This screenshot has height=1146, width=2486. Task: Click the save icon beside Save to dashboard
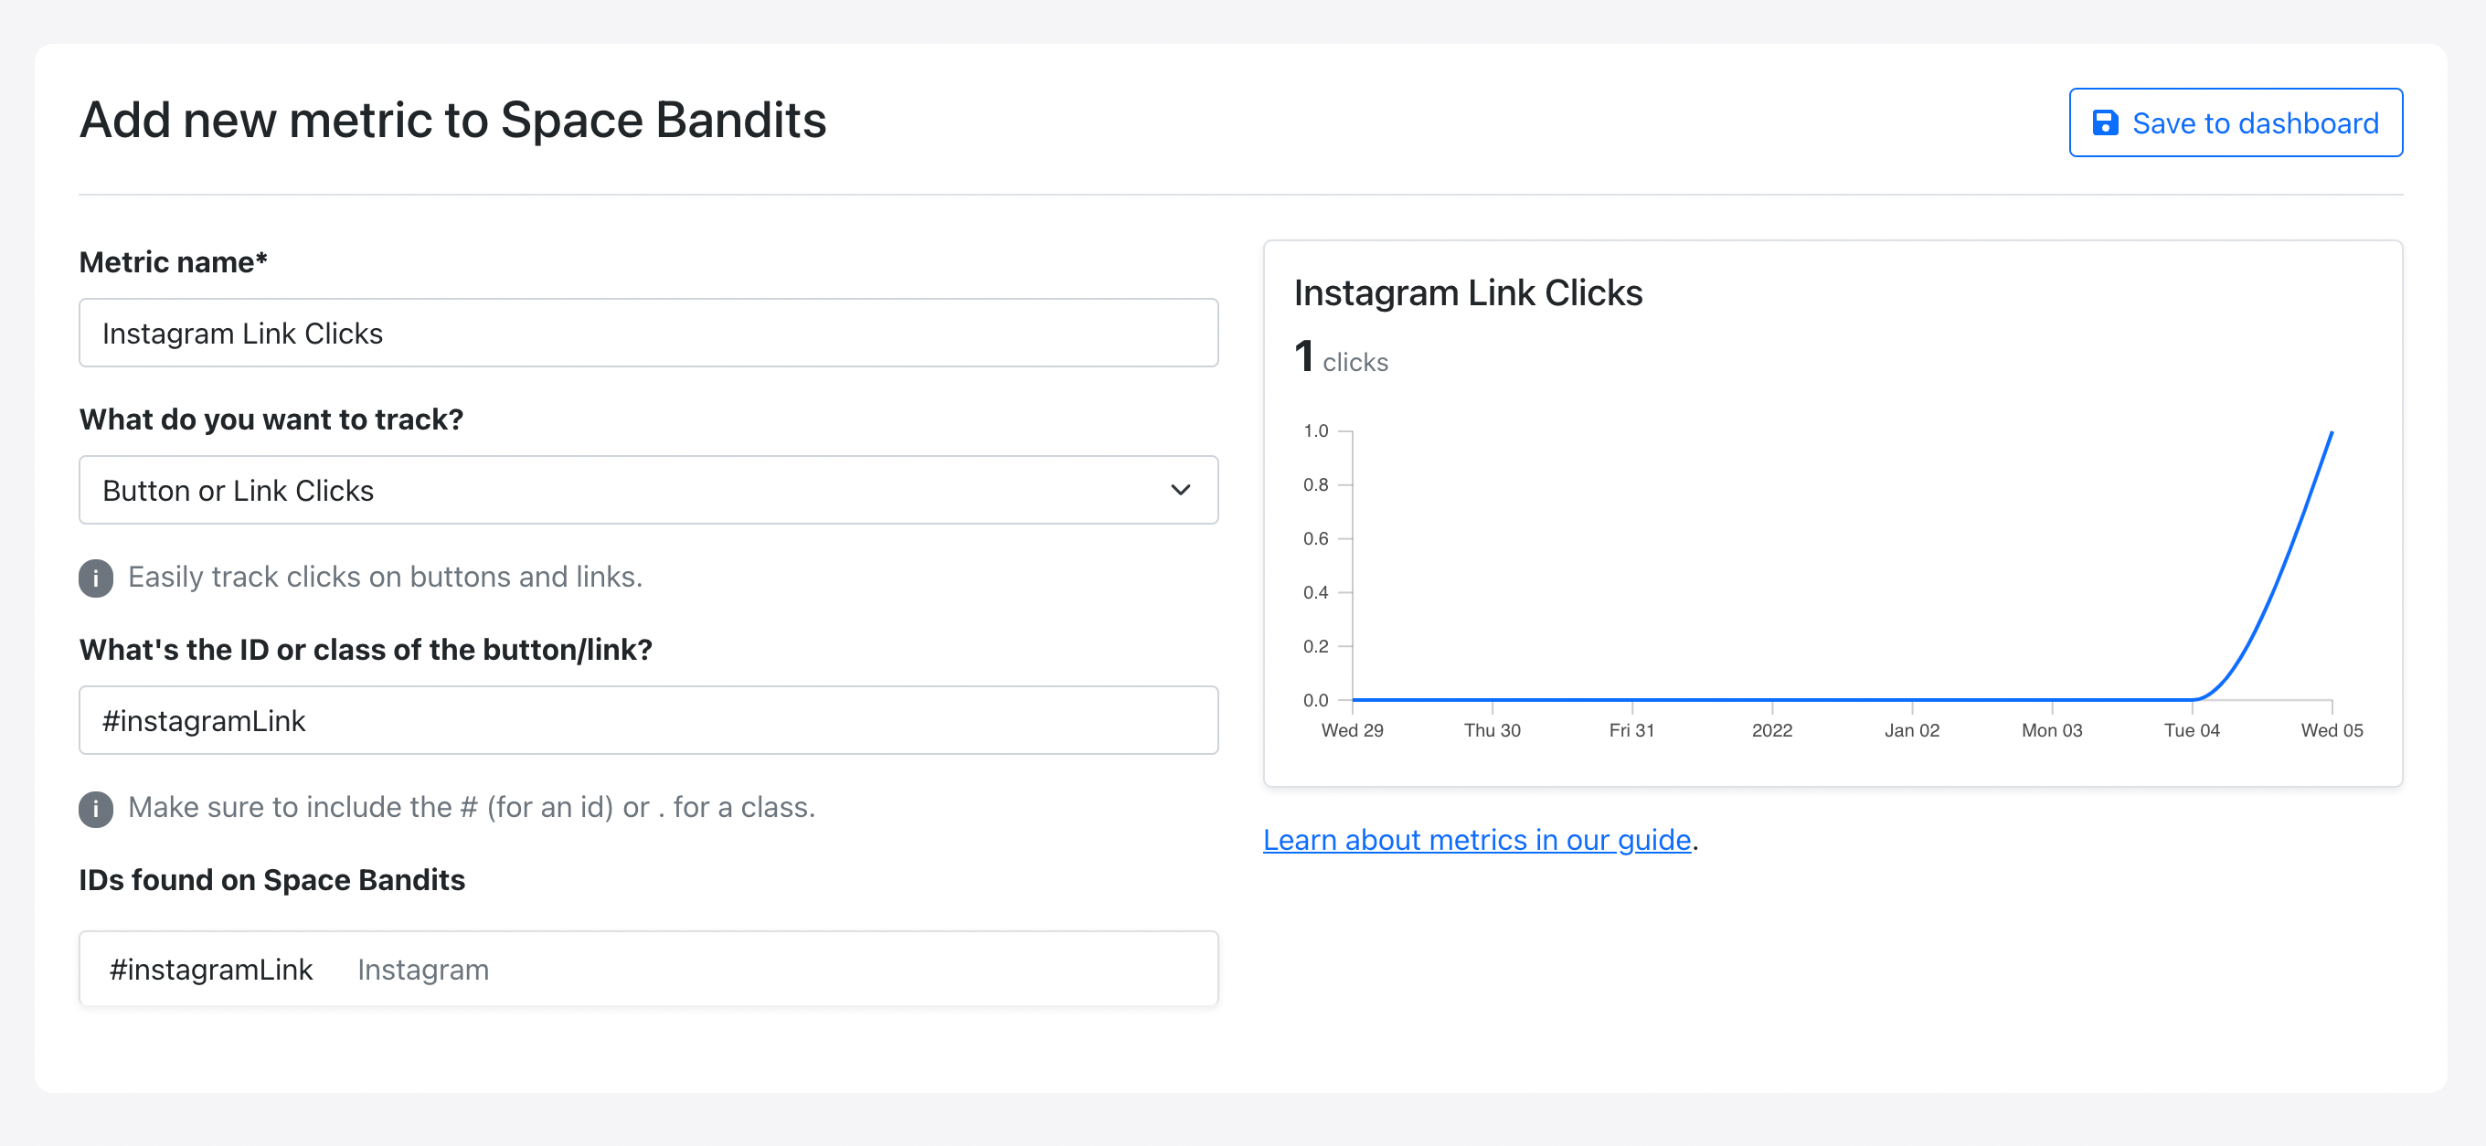pyautogui.click(x=2108, y=122)
